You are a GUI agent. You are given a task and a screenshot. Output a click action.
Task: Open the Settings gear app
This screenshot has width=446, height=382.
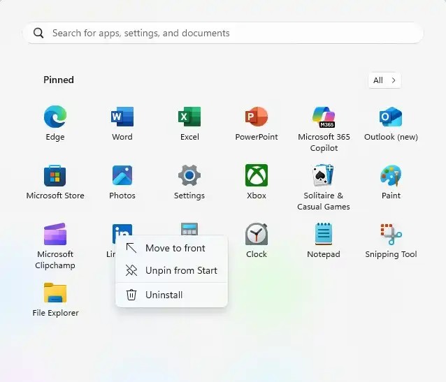189,176
